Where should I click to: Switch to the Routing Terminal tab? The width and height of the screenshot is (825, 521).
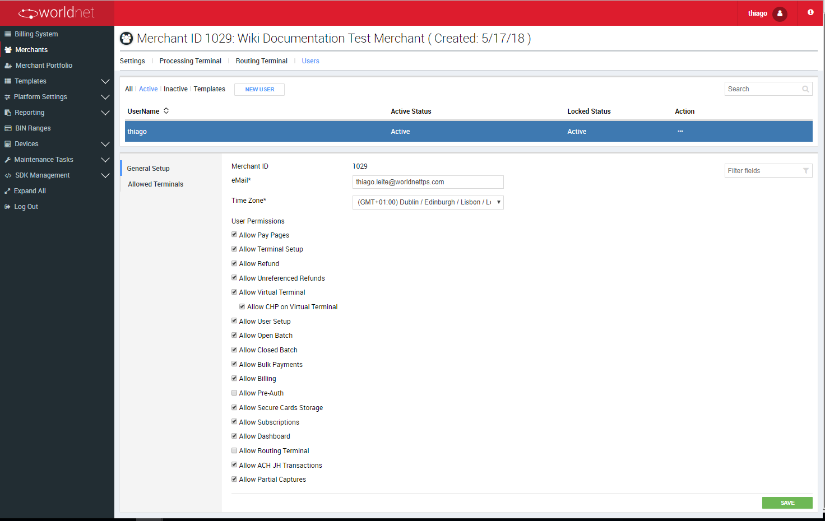coord(262,61)
